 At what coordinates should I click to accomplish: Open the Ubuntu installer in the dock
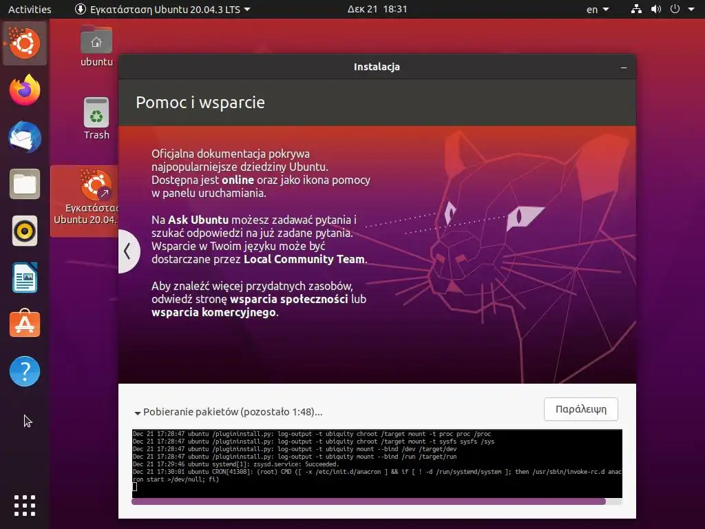click(x=25, y=43)
